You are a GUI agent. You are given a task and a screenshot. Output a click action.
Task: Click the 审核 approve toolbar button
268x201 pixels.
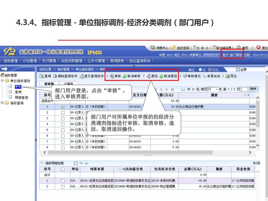[116, 76]
